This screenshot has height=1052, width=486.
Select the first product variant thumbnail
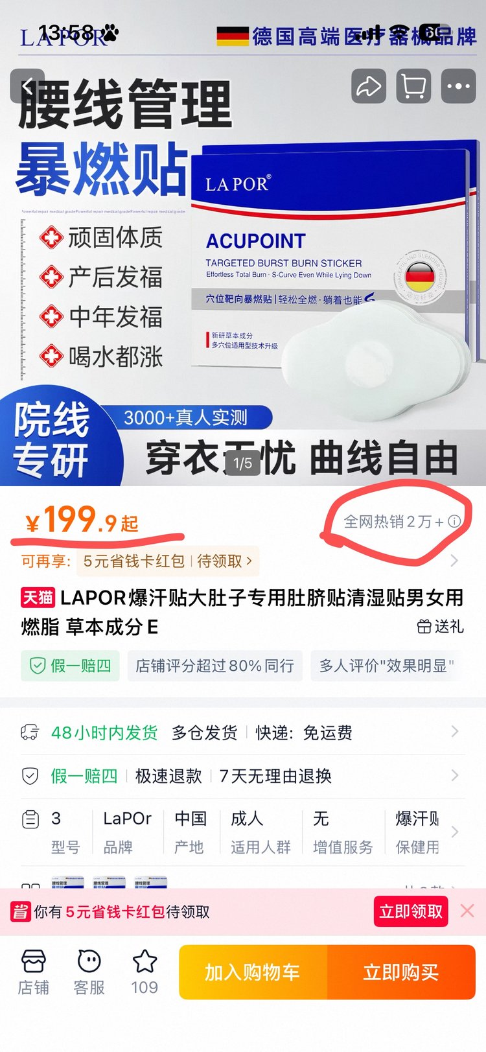click(x=67, y=882)
